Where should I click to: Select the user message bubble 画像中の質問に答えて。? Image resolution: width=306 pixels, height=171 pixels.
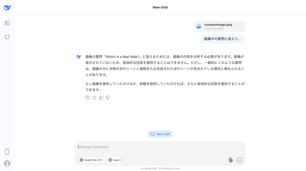pyautogui.click(x=222, y=39)
